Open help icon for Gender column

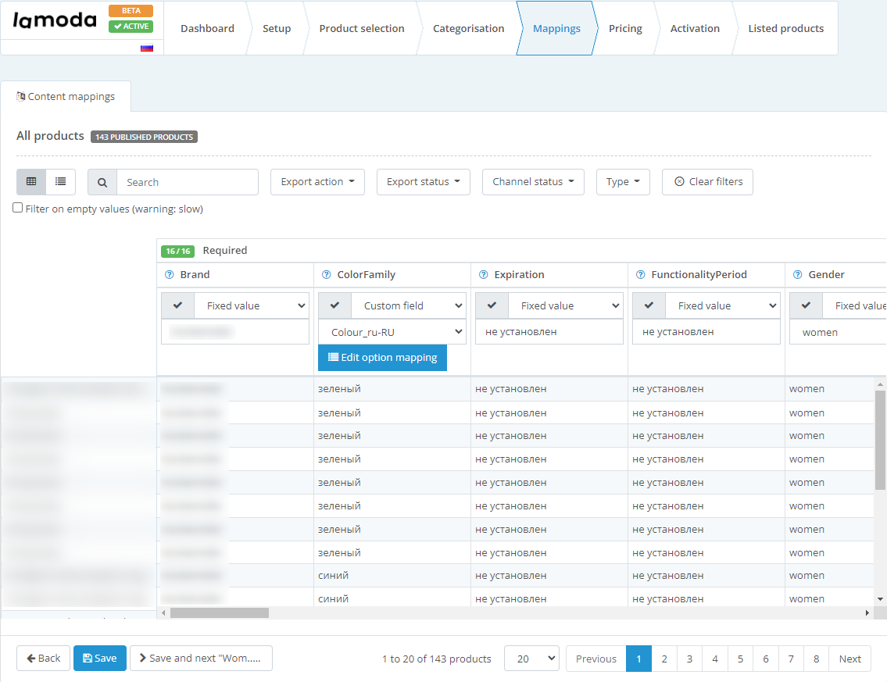pyautogui.click(x=798, y=275)
